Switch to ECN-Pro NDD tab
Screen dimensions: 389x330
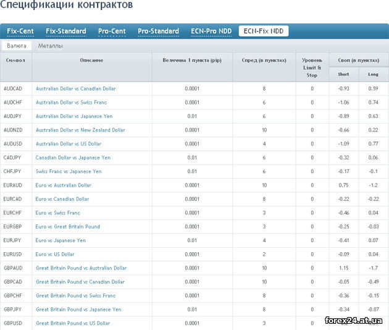(211, 31)
